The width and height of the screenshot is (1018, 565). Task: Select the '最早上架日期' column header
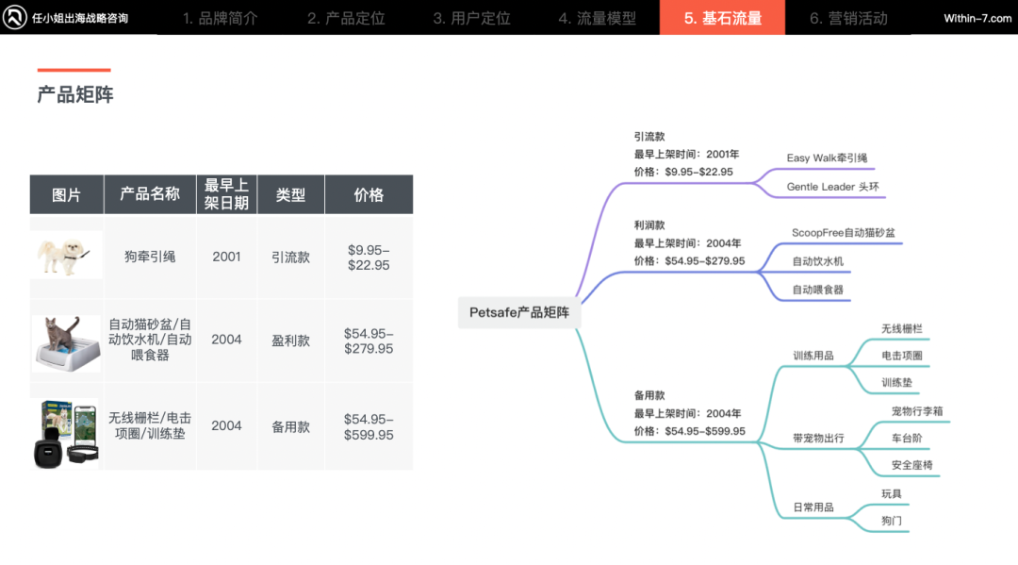point(226,194)
